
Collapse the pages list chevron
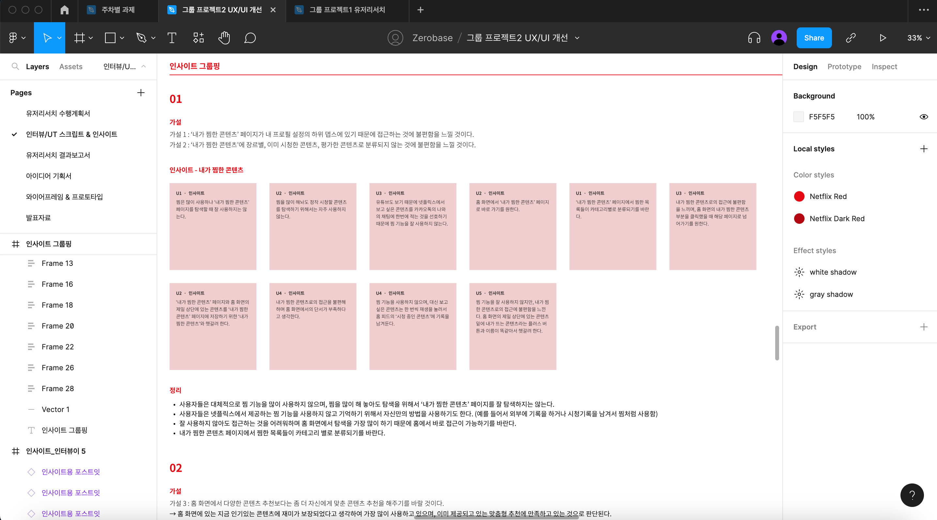coord(144,66)
